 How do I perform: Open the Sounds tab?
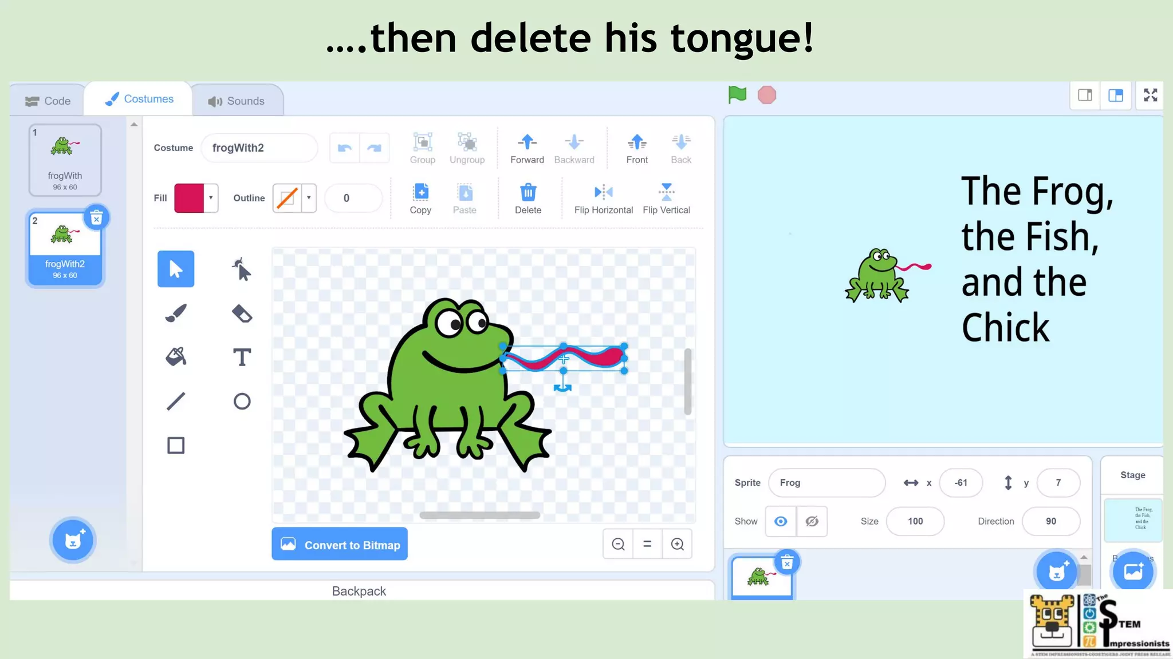[237, 101]
